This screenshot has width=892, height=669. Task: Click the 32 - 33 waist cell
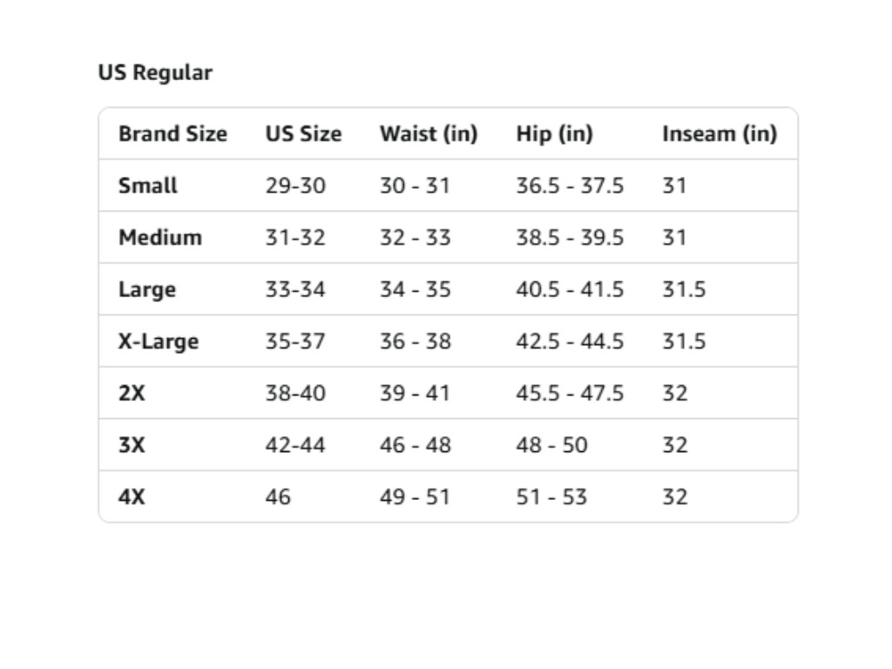click(x=415, y=238)
